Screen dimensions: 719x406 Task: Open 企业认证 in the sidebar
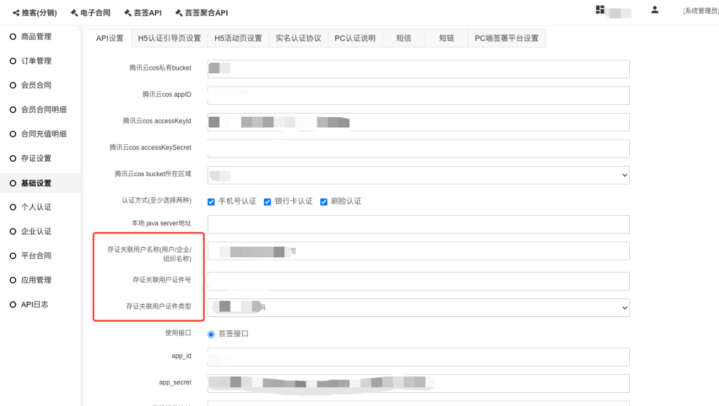tap(36, 232)
